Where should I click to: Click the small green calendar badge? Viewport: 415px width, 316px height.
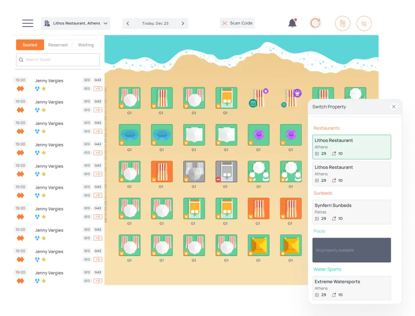(284, 105)
